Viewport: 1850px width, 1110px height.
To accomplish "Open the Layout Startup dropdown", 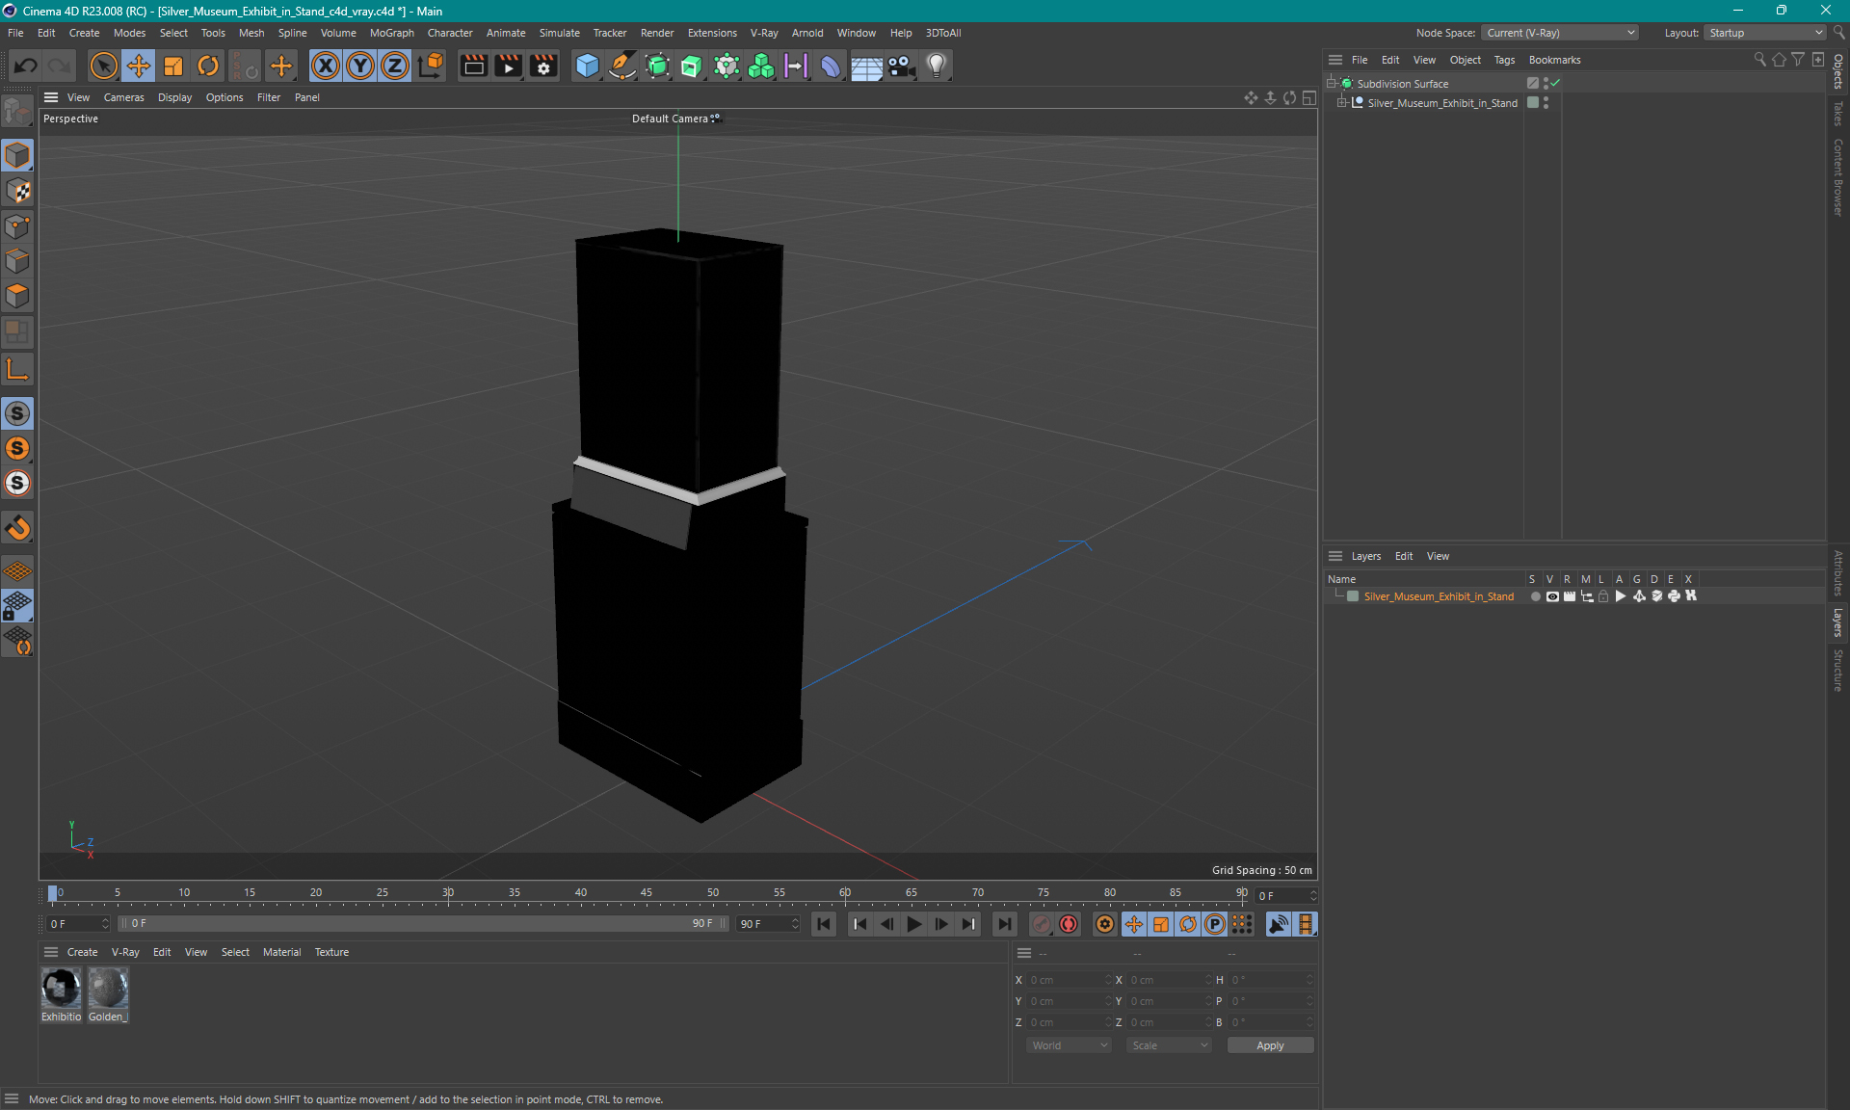I will (x=1765, y=33).
